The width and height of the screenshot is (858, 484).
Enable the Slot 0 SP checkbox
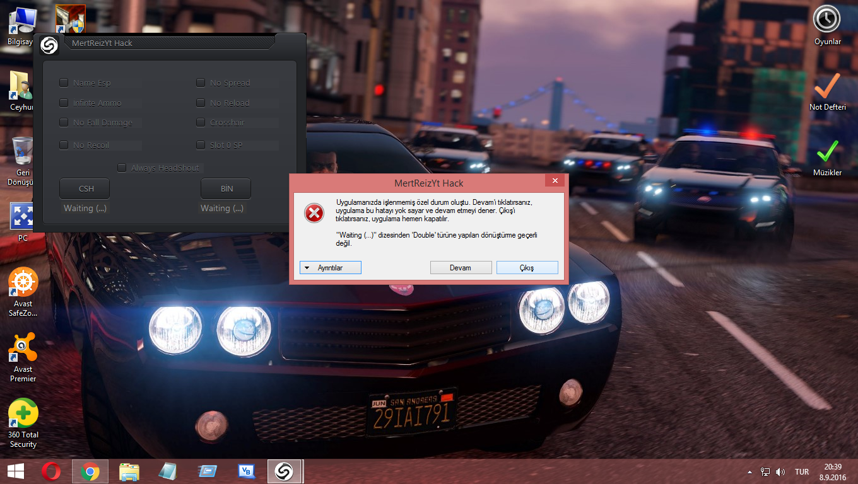click(x=201, y=145)
